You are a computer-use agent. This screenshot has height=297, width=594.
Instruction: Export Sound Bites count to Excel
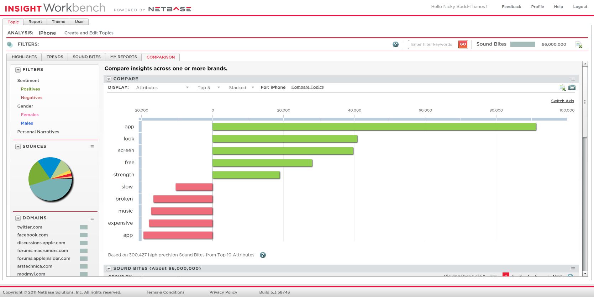pyautogui.click(x=579, y=44)
